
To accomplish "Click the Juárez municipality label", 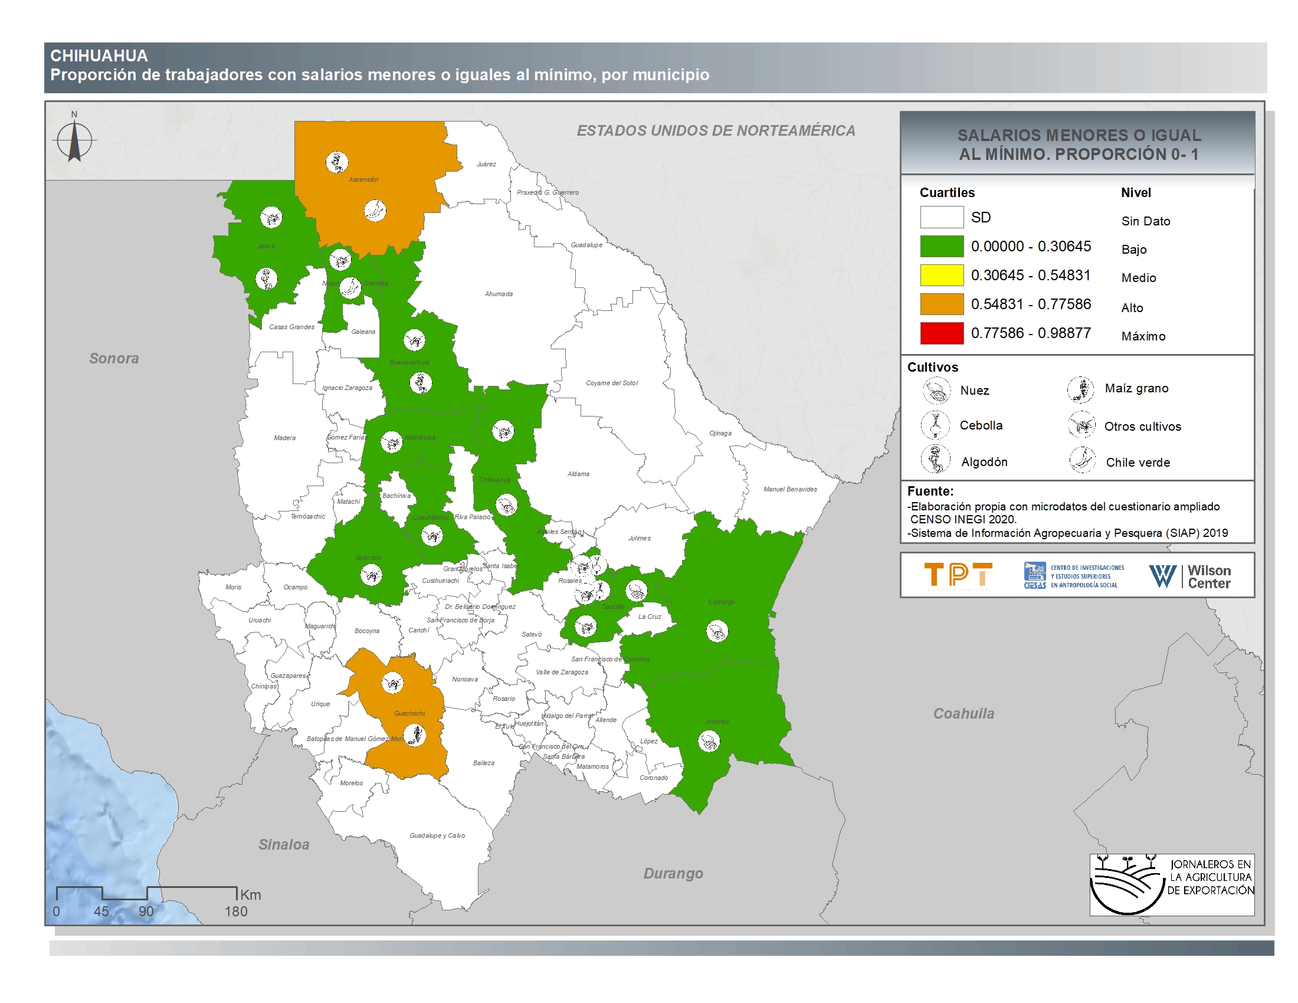I will (x=486, y=164).
